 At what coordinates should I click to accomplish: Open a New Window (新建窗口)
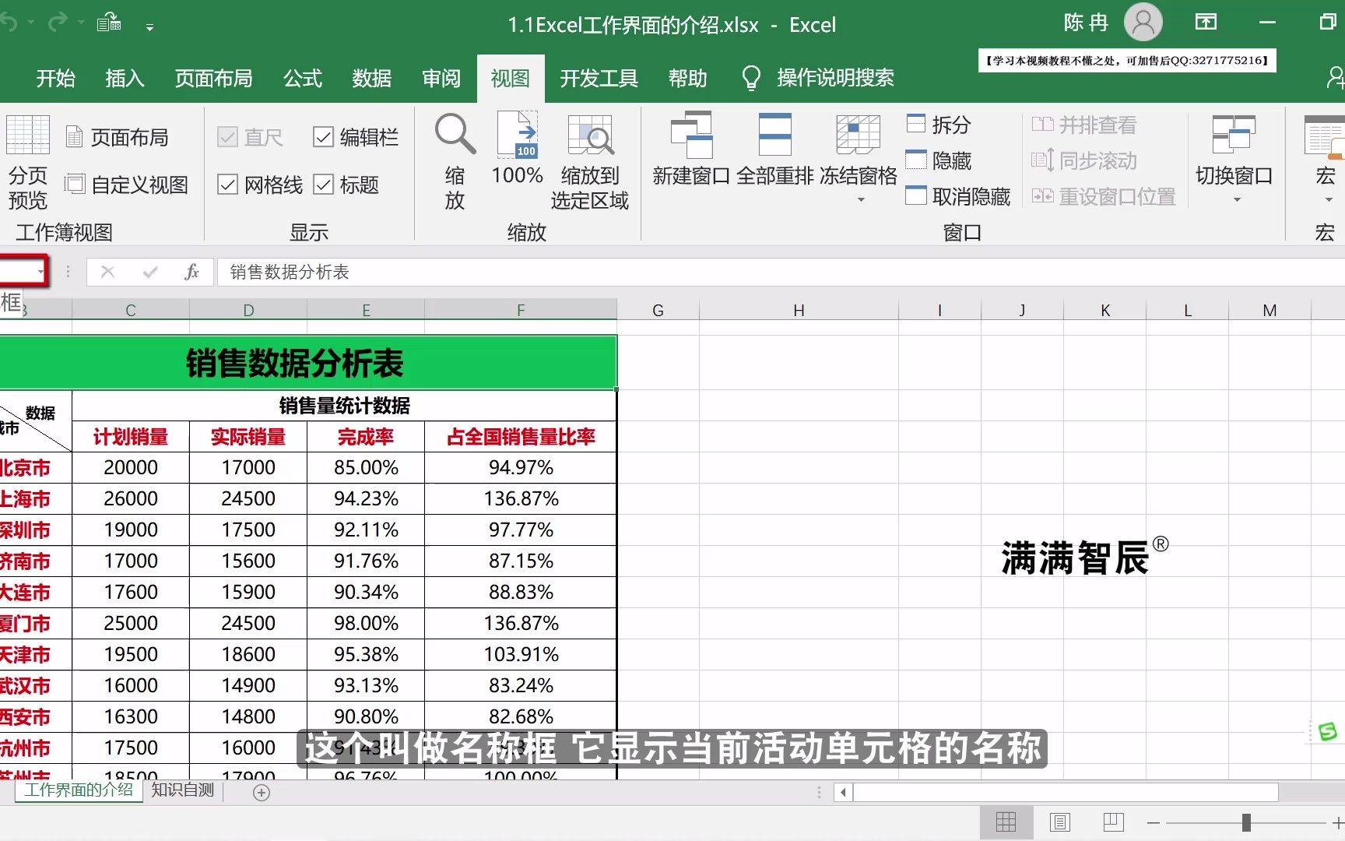coord(691,150)
